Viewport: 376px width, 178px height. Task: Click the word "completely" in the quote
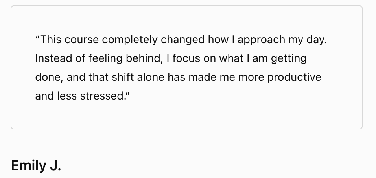130,40
